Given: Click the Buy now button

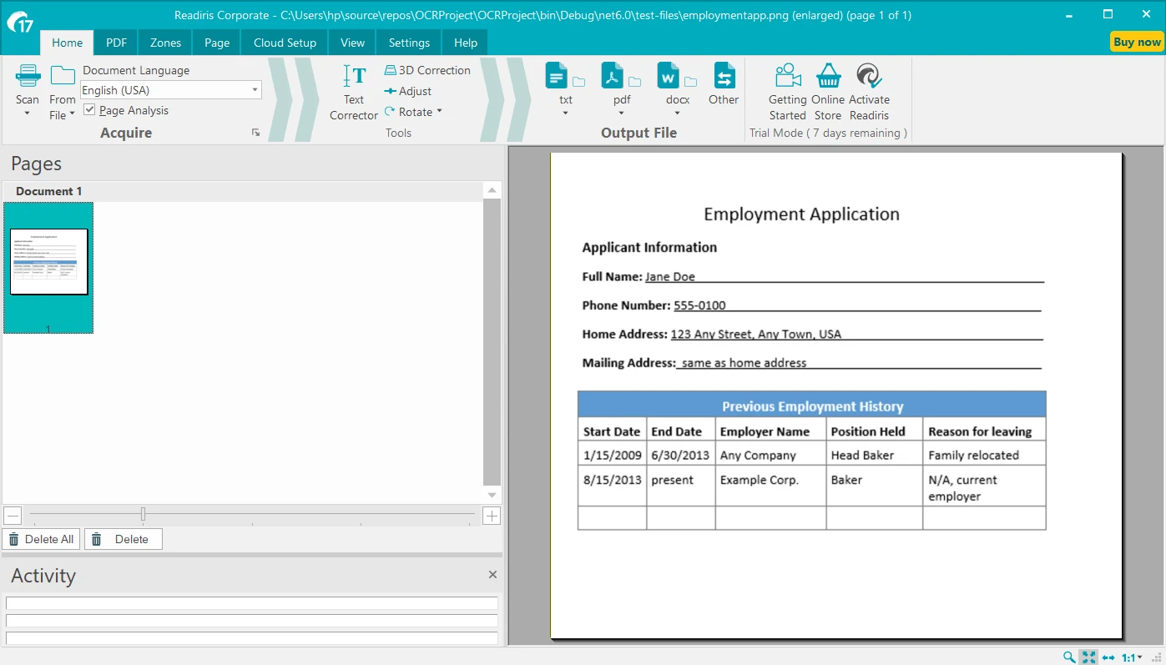Looking at the screenshot, I should pyautogui.click(x=1137, y=42).
